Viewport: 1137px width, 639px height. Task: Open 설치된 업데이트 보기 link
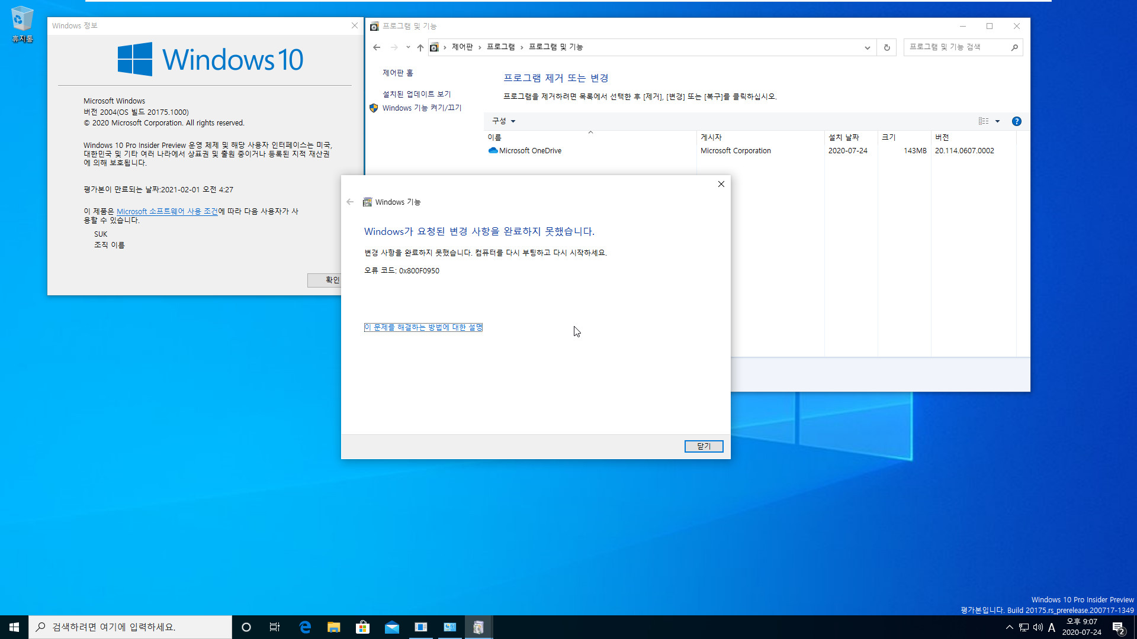pos(416,94)
